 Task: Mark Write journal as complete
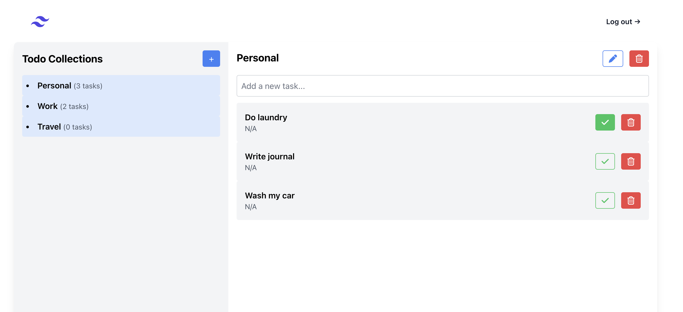(x=605, y=161)
